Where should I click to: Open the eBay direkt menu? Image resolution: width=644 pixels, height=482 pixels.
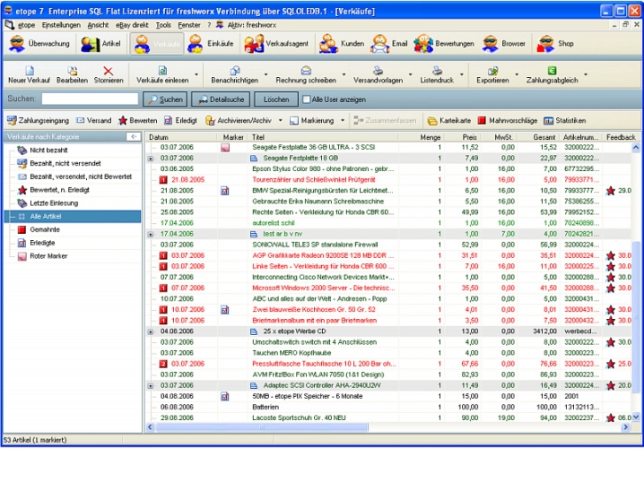tap(132, 25)
